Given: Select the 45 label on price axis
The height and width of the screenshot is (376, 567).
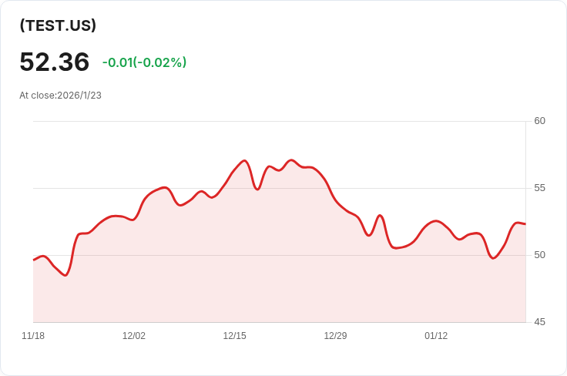Looking at the screenshot, I should click(x=539, y=322).
